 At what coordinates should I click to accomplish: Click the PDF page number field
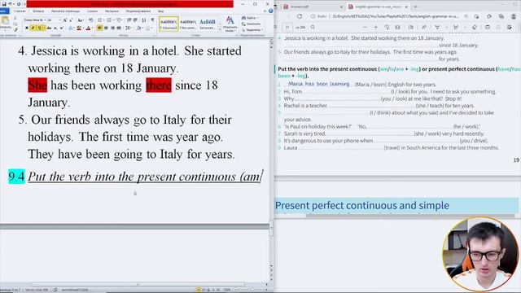pos(287,27)
